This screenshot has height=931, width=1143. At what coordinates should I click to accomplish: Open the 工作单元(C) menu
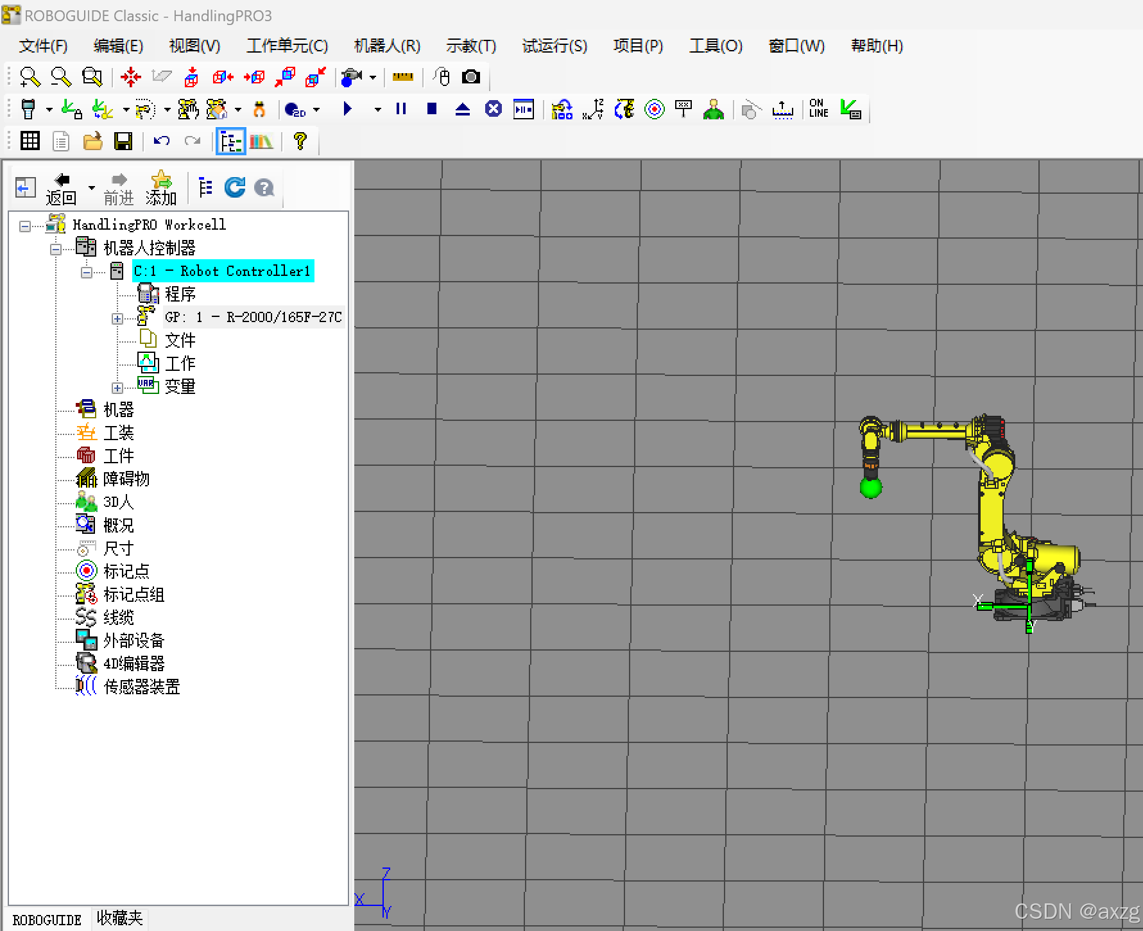[287, 46]
